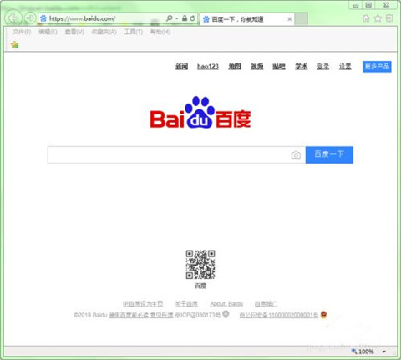The width and height of the screenshot is (401, 360).
Task: Click the 百度推广 link
Action: [266, 304]
